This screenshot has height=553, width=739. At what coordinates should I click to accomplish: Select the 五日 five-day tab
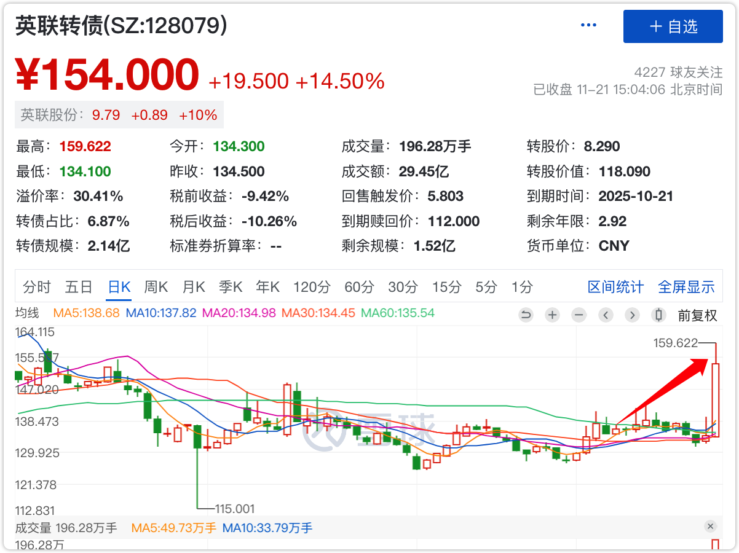point(79,287)
